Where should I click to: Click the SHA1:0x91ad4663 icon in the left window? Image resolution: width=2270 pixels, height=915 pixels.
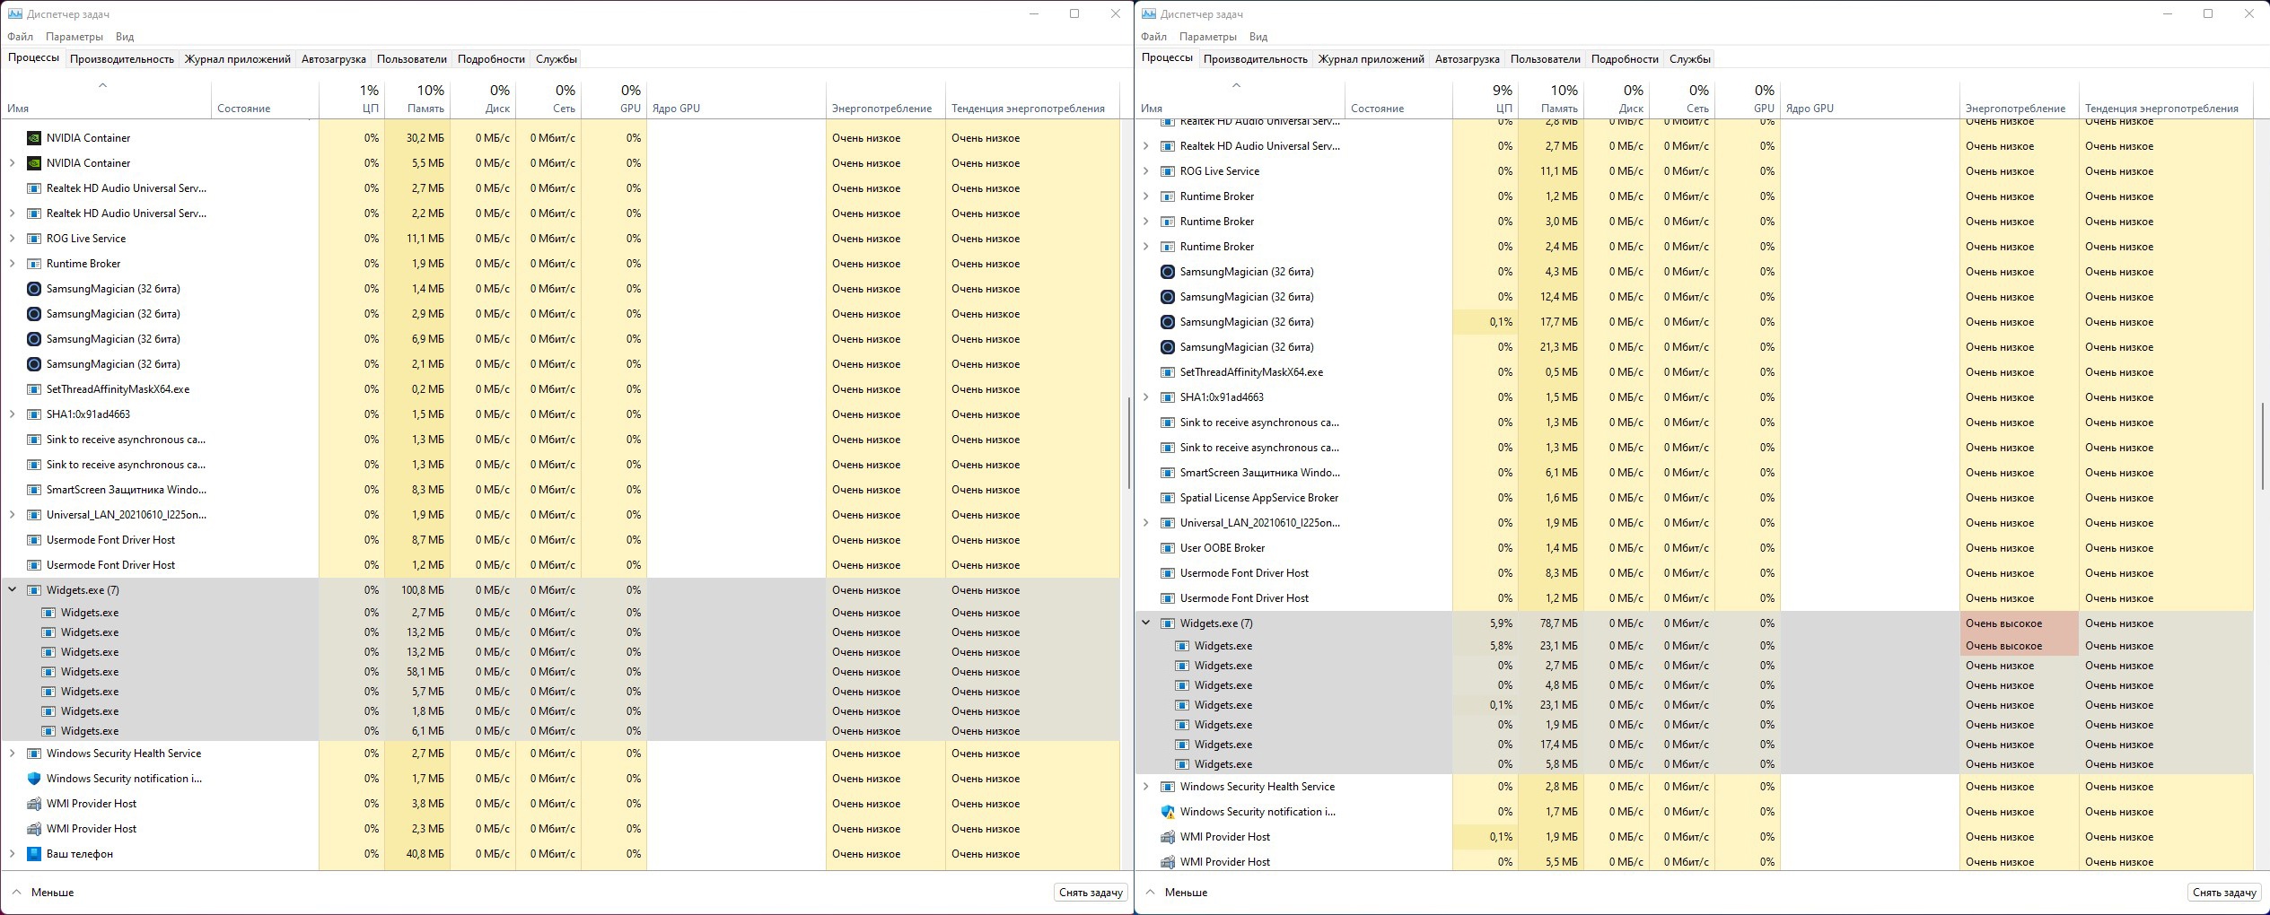tap(34, 414)
